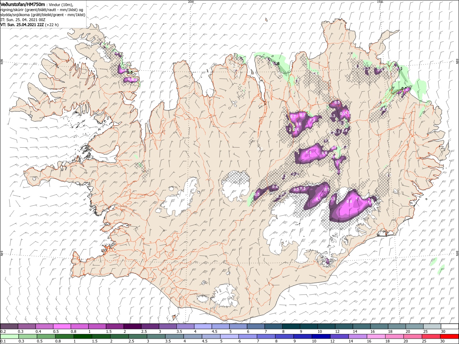The width and height of the screenshot is (459, 344).
Task: Pick the bottom legend swatch starting at 4
Action: (193, 336)
